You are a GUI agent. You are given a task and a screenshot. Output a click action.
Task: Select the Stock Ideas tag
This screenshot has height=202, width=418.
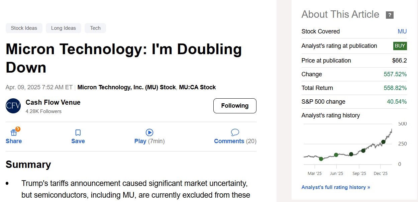click(24, 28)
